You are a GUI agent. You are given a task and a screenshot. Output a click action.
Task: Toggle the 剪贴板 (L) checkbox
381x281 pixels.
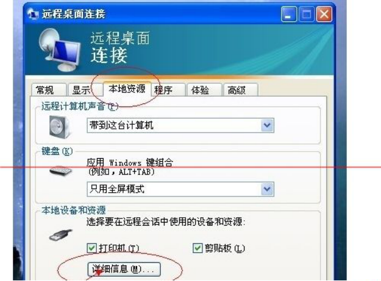click(198, 248)
